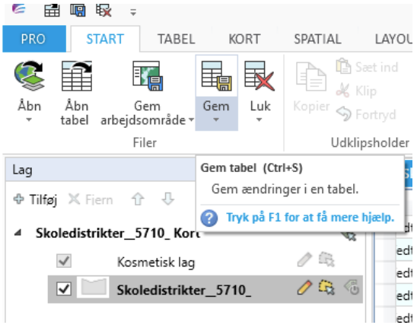The height and width of the screenshot is (325, 417).
Task: Toggle selectable icon on Skoledistrikter_5710_ layer
Action: [326, 288]
